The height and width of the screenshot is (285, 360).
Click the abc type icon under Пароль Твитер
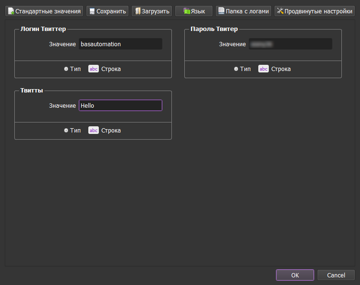tap(264, 69)
